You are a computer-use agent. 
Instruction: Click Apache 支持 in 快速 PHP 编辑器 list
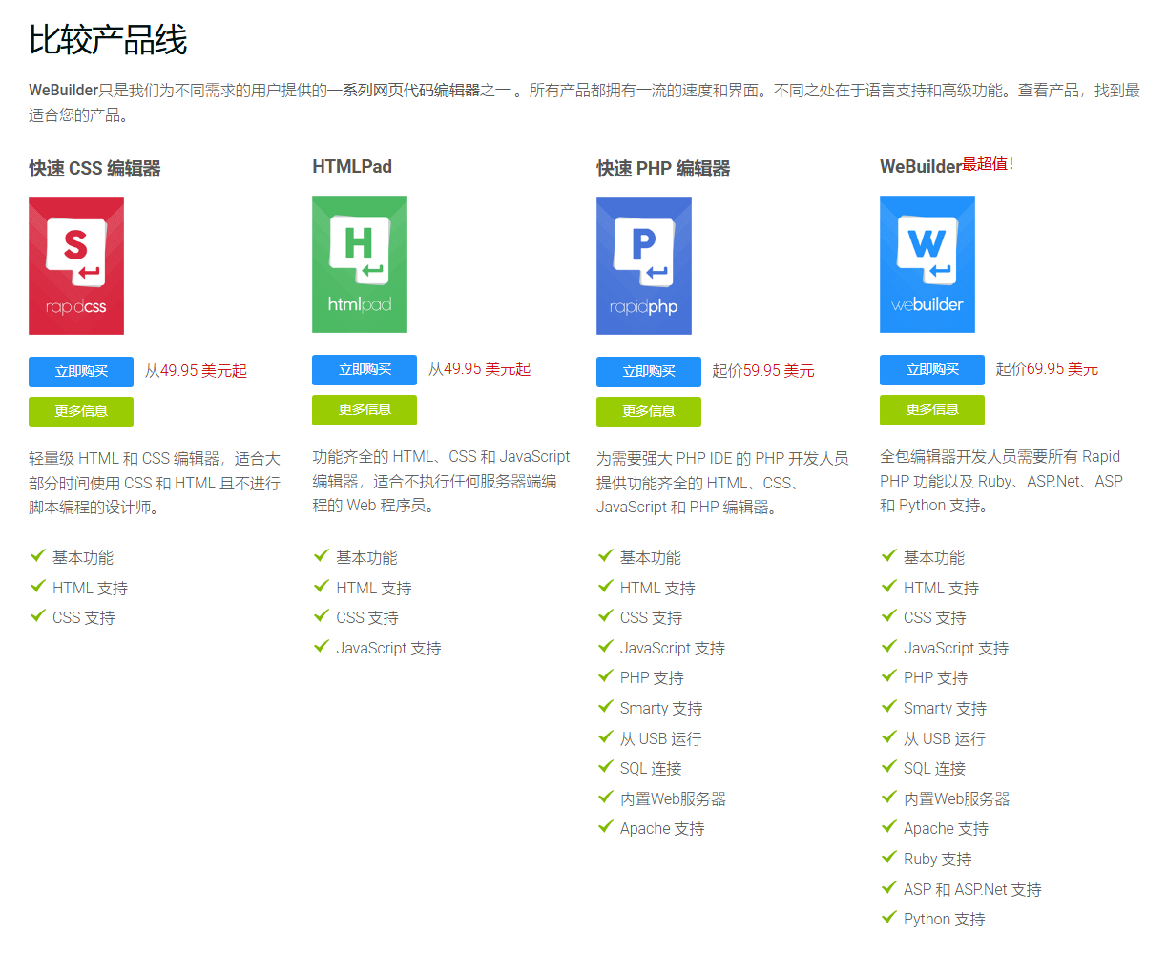(662, 829)
